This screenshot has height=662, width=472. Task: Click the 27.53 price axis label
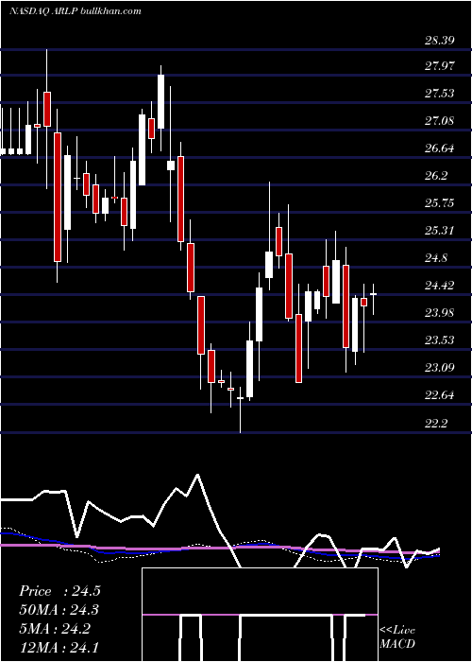(x=439, y=94)
